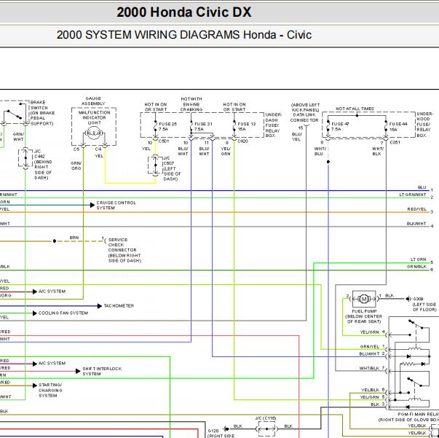Click the 'COOLING FAN SYSTEM' label
The image size is (439, 438).
point(63,313)
